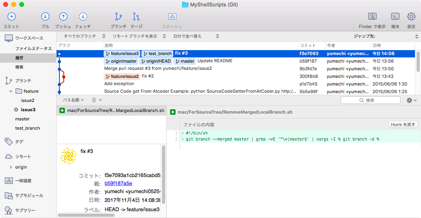421x218 pixels.
Task: Click the feature folder icon in branches
Action: [18, 91]
